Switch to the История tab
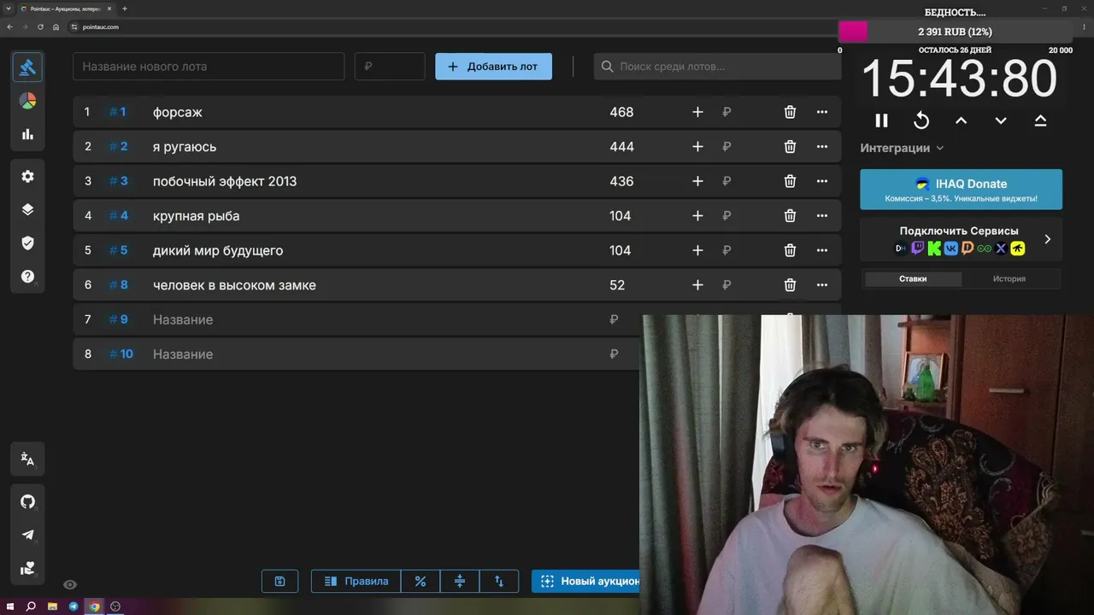Viewport: 1094px width, 615px height. click(1009, 278)
